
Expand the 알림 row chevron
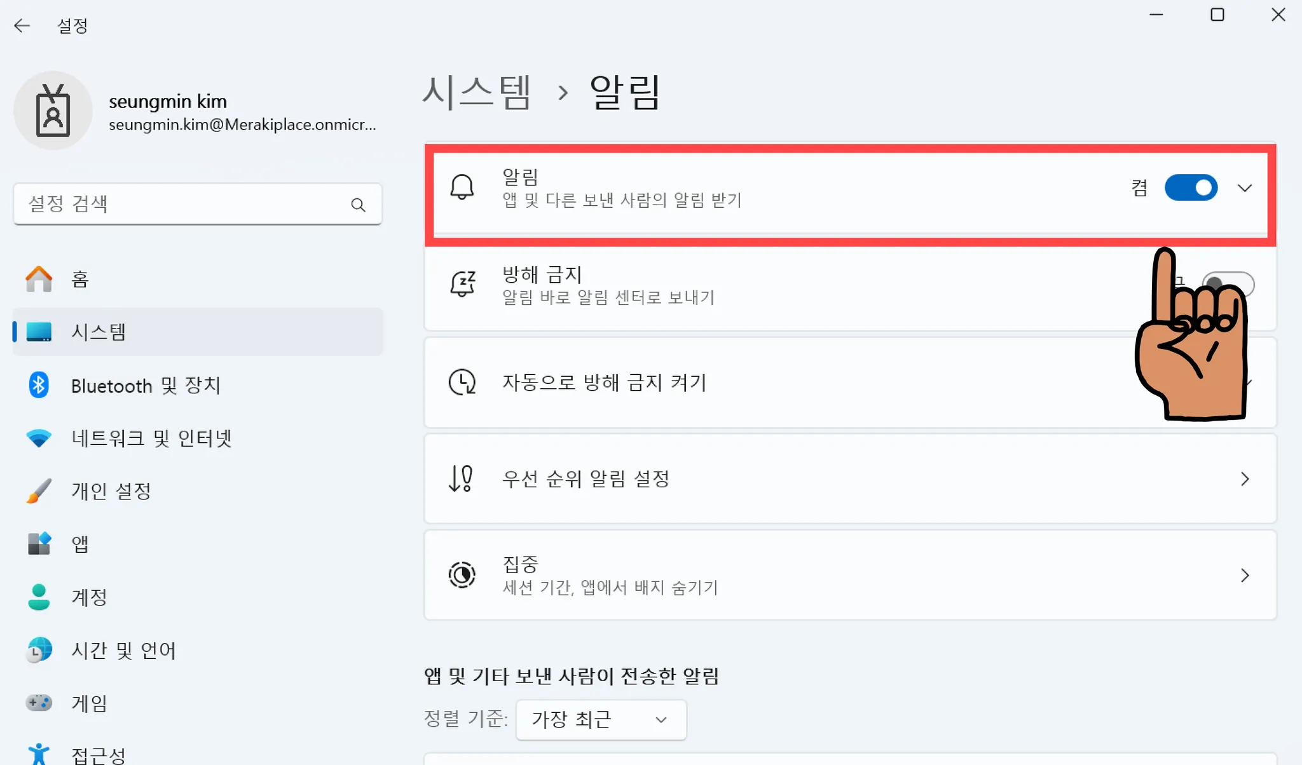1244,188
